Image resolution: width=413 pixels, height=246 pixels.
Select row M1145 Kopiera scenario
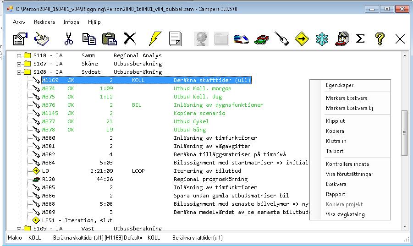133,113
